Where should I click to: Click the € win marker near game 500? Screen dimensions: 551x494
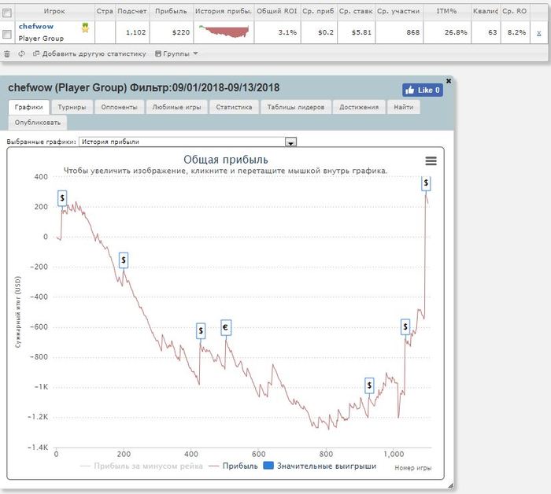226,327
